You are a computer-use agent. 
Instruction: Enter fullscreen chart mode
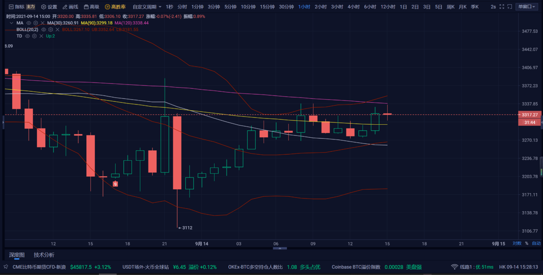[x=502, y=7]
